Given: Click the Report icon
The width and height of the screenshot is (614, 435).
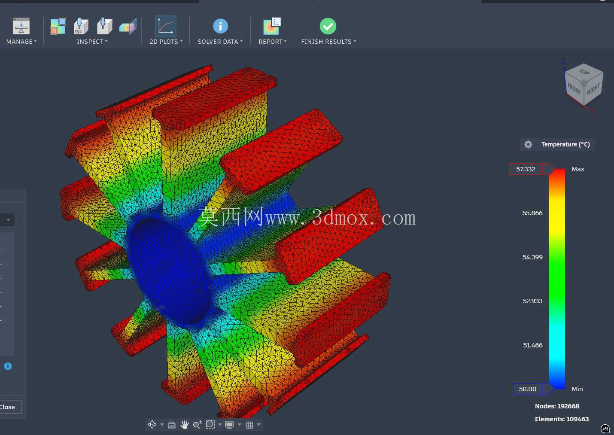Looking at the screenshot, I should (272, 26).
